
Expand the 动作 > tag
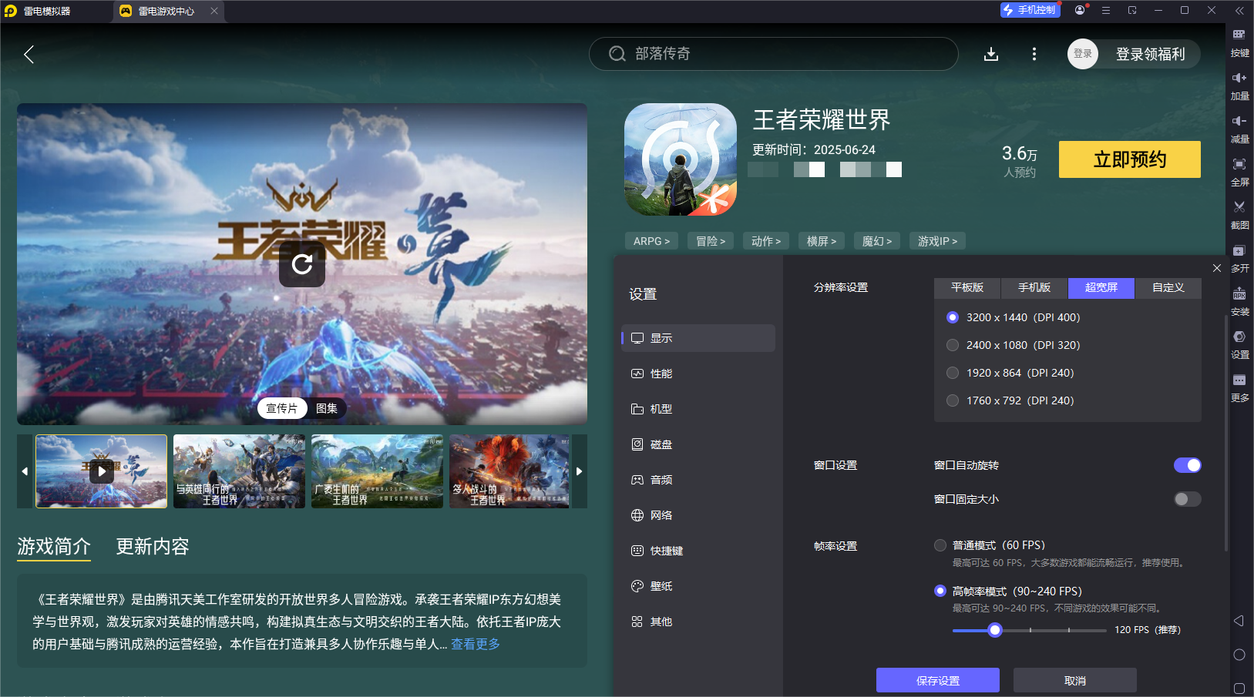(766, 241)
